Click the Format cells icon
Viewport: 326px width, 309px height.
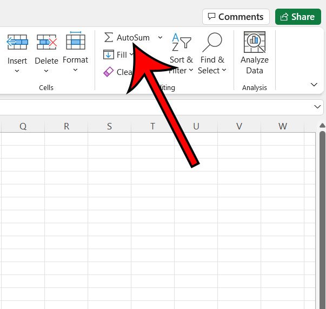click(75, 42)
